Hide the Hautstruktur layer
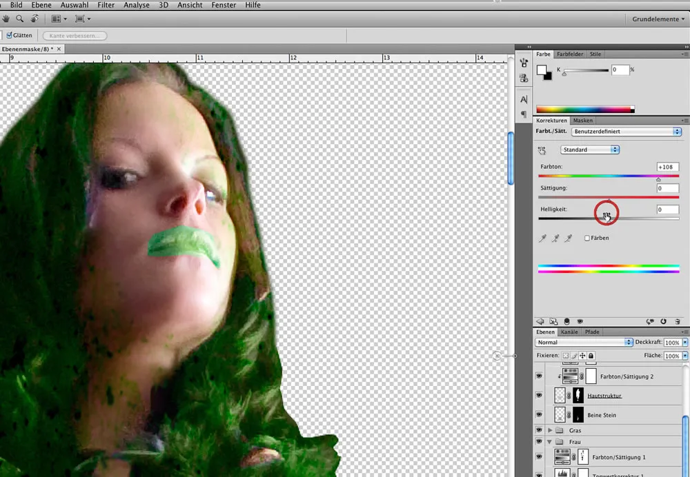This screenshot has width=690, height=477. point(540,396)
